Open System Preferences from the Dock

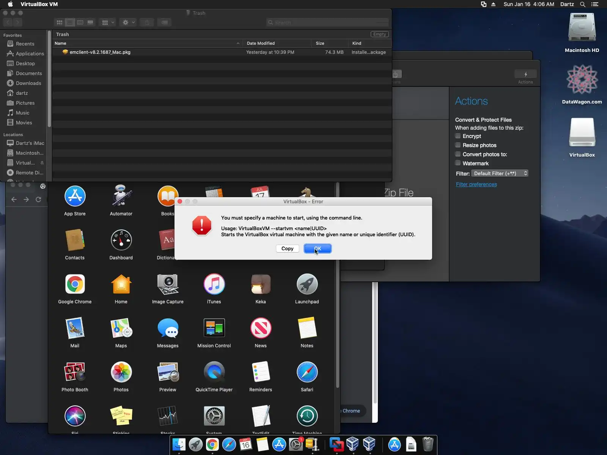coord(296,444)
